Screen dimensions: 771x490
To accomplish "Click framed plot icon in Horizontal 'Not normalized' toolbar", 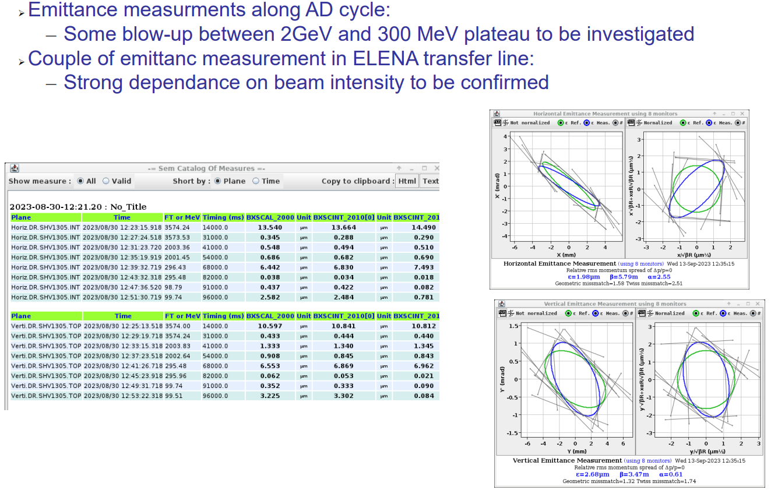I will pos(497,123).
